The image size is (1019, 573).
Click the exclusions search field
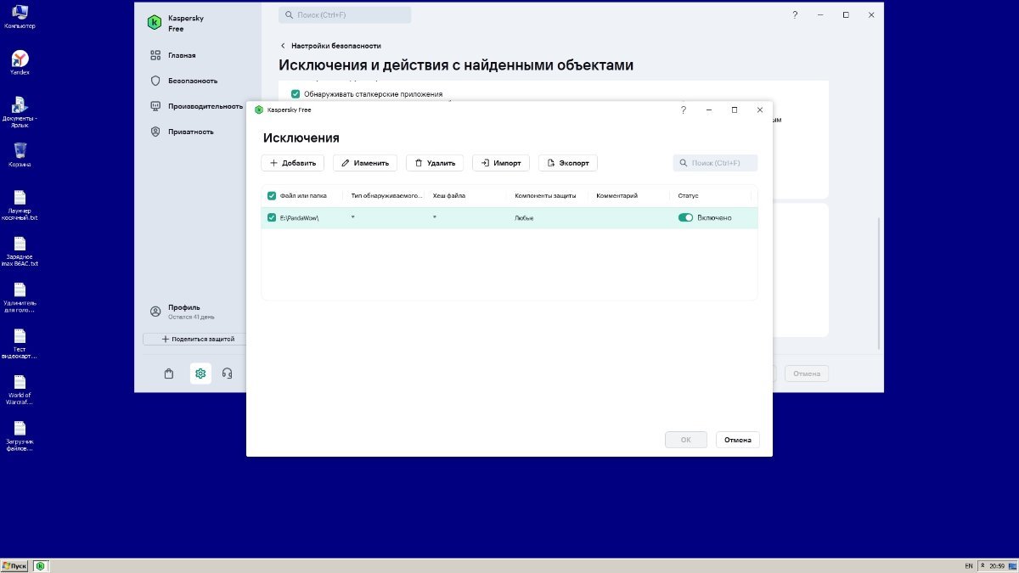click(715, 163)
